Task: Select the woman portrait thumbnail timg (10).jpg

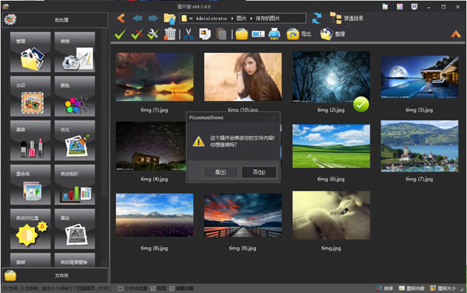Action: (243, 77)
